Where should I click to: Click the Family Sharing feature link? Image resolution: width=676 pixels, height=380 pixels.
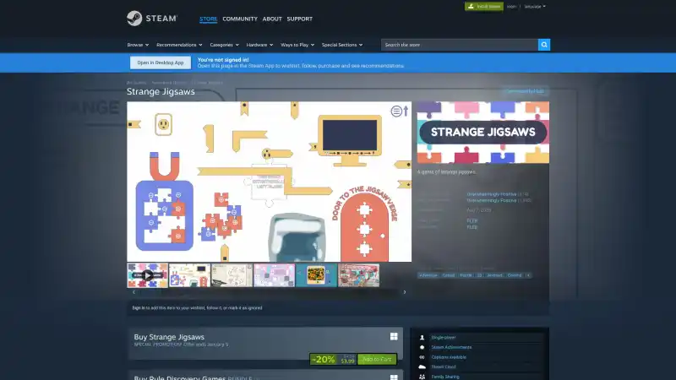point(445,377)
